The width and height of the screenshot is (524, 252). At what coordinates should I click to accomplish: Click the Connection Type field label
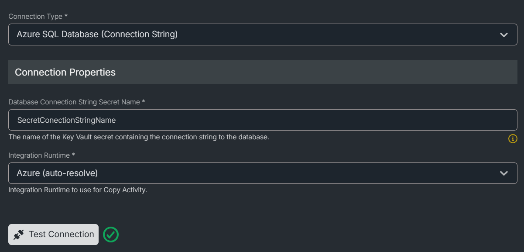[35, 17]
